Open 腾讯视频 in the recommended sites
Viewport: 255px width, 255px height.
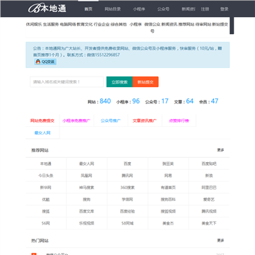click(209, 211)
